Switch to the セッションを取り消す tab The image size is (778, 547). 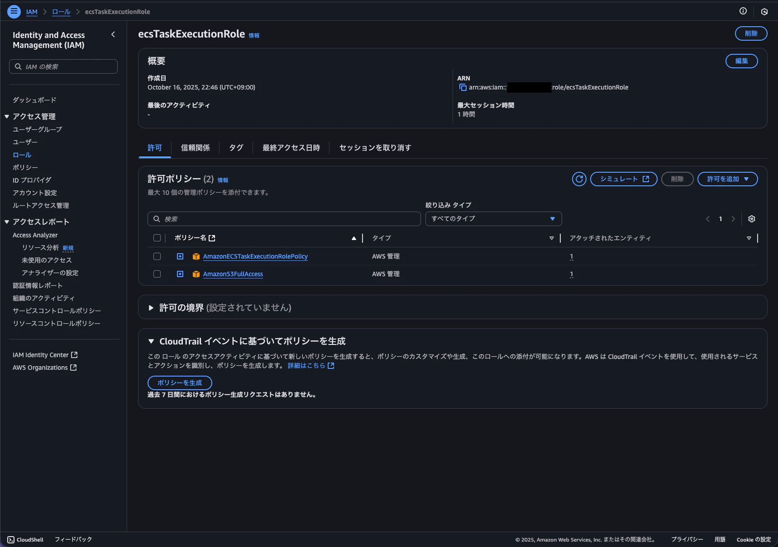pyautogui.click(x=375, y=148)
